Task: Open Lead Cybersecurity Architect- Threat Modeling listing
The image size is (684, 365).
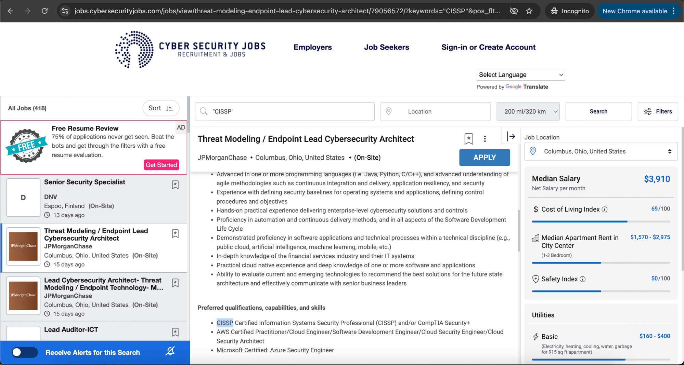Action: point(103,284)
